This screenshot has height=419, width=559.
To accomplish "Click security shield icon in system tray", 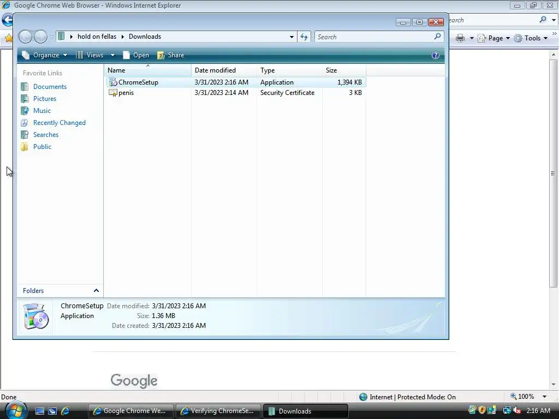I will 482,410.
